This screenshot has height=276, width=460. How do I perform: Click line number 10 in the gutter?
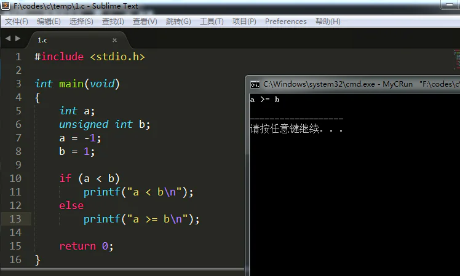point(15,178)
